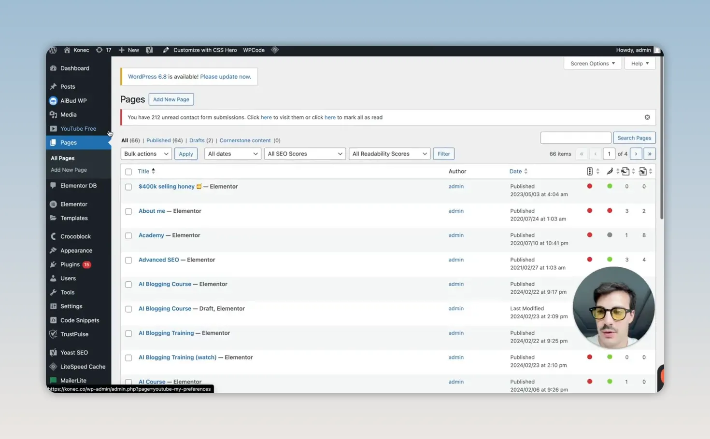Click in the search pages text field
This screenshot has height=439, width=710.
[x=576, y=138]
